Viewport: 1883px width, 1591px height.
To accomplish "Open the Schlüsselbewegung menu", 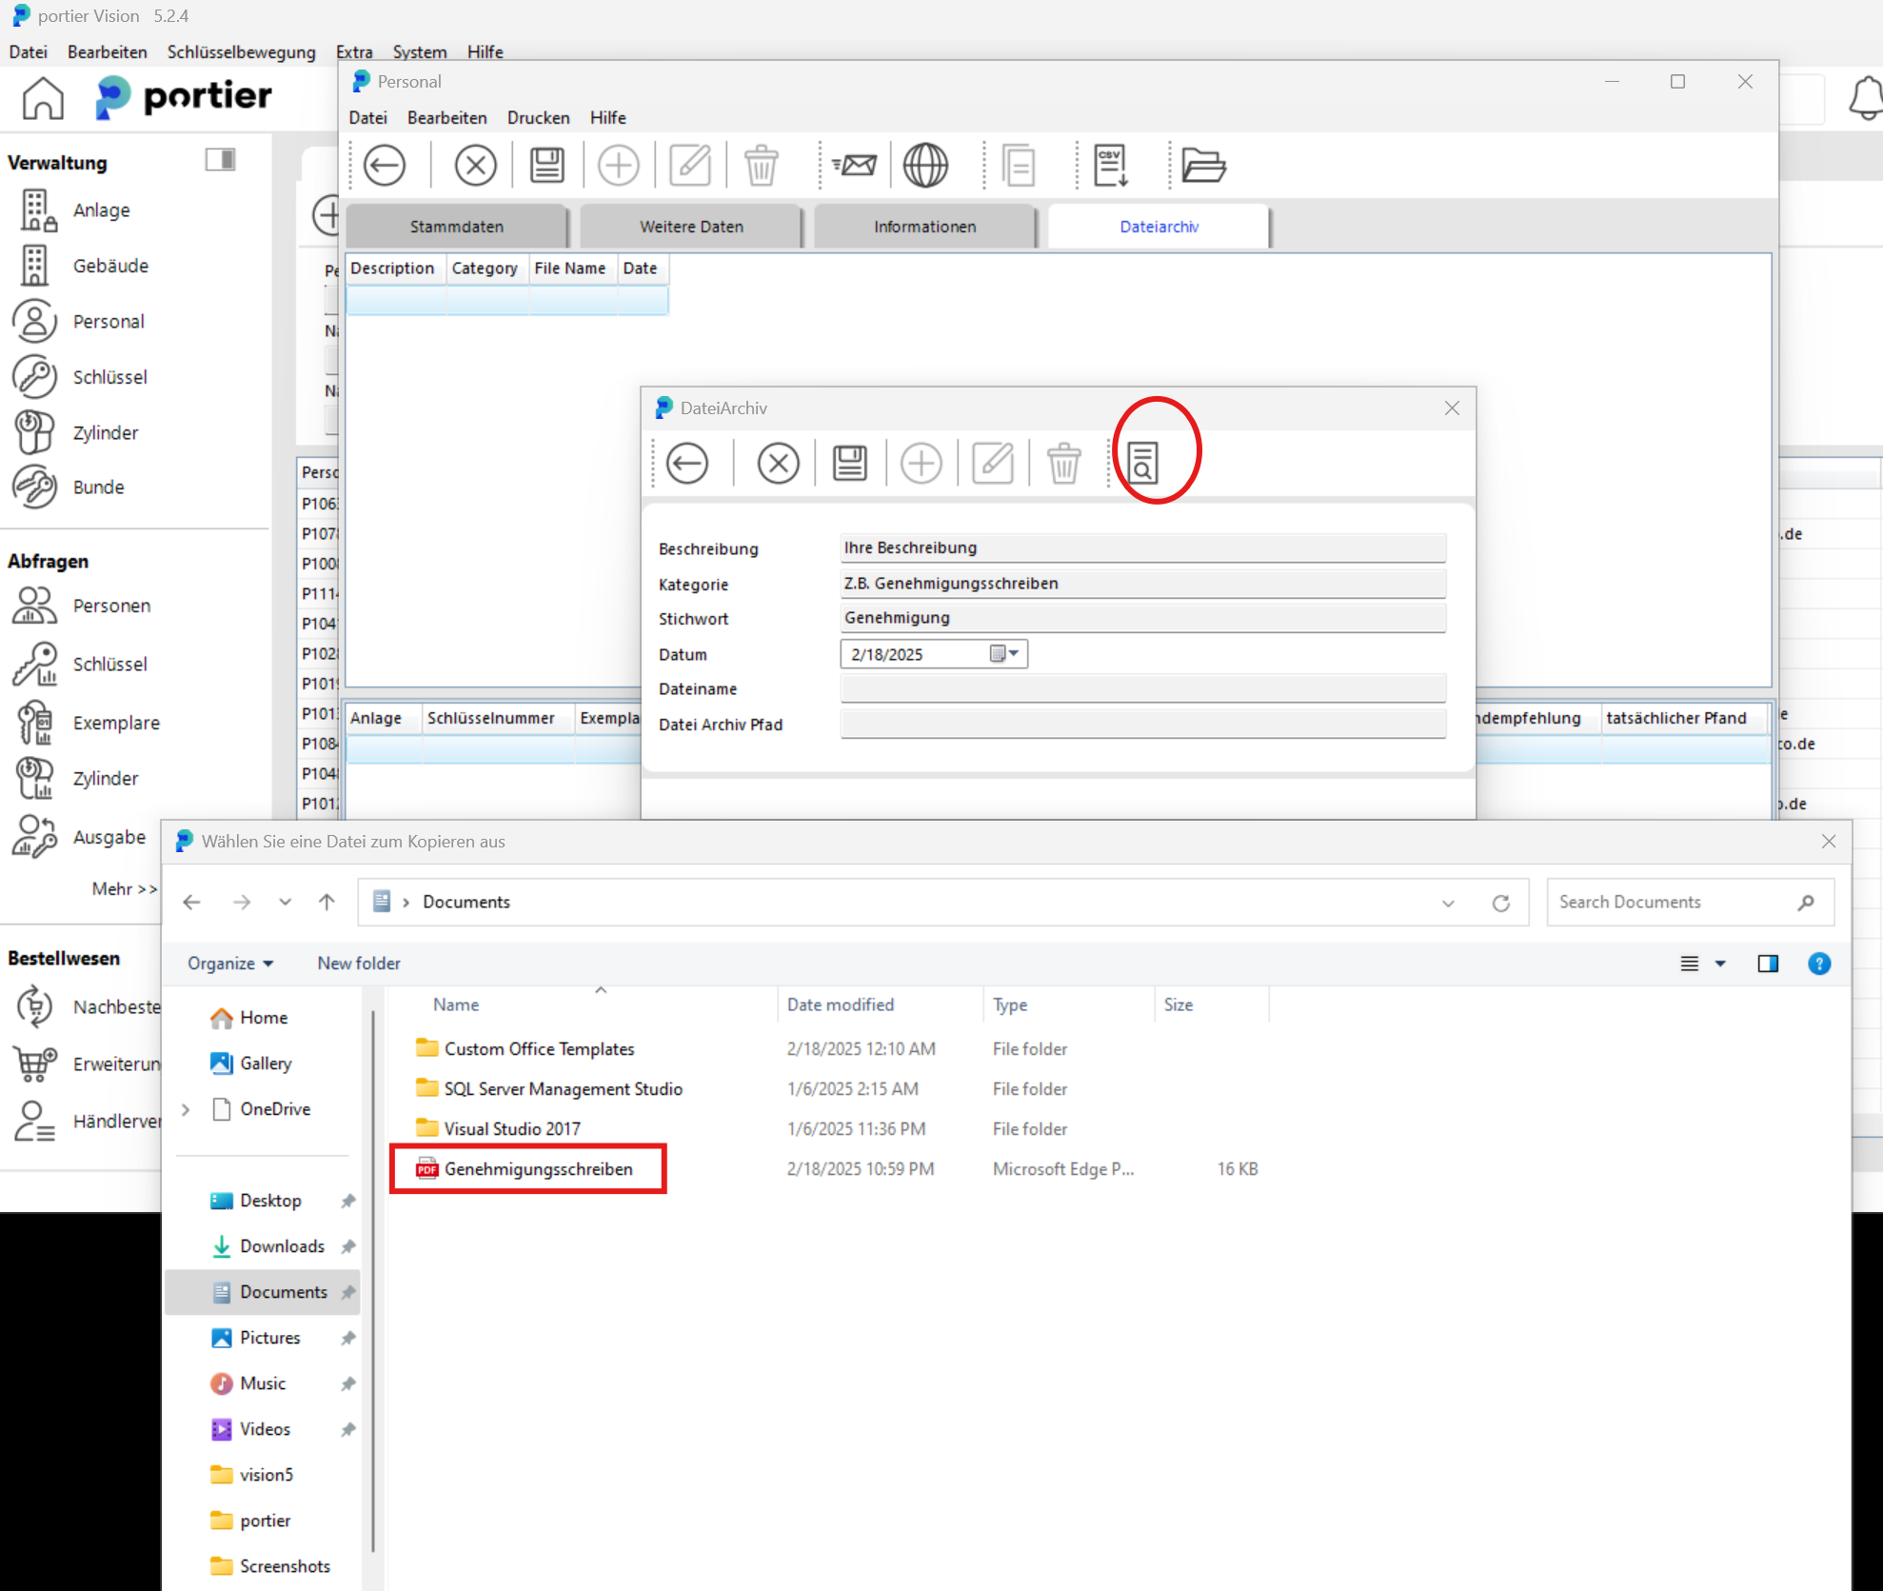I will [x=241, y=51].
